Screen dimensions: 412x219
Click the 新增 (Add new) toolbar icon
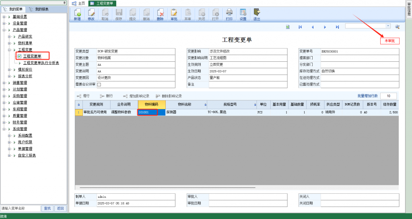click(77, 14)
